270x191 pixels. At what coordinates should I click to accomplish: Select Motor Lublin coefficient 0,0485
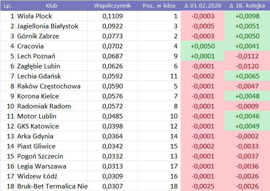coord(112,116)
